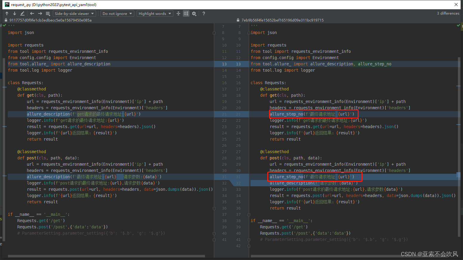Click lock icon beside left revision hash
Viewport: 463px width, 260px height.
[x=6, y=20]
